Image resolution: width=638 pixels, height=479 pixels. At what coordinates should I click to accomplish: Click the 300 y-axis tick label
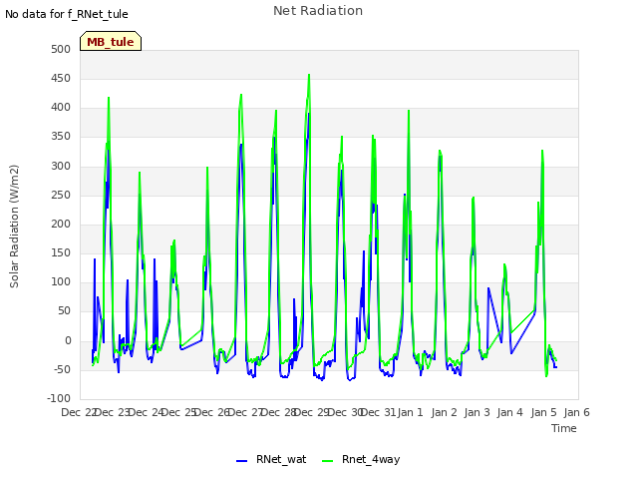point(61,166)
